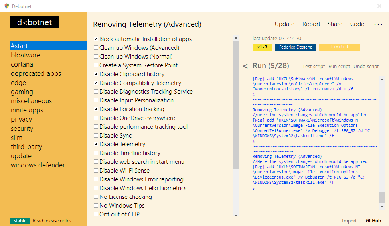
Task: Click the d<botnet logo
Action: tap(35, 22)
